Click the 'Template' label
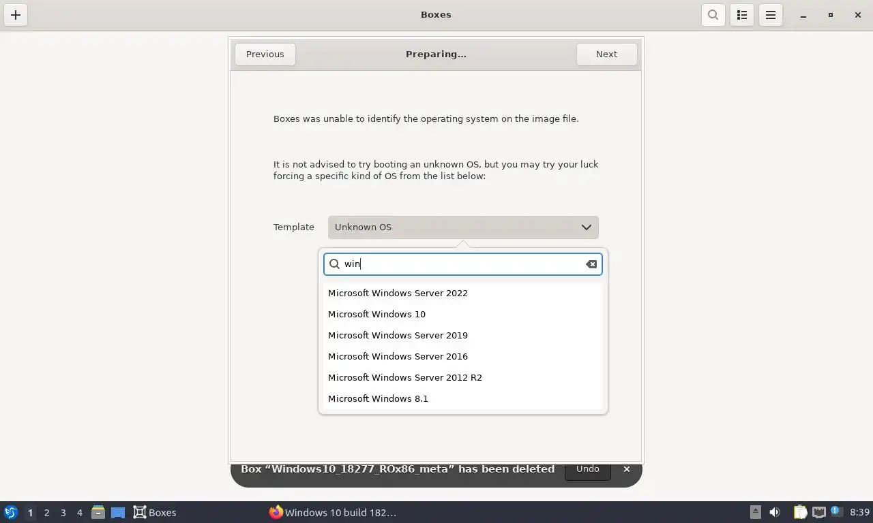873x523 pixels. click(x=294, y=227)
